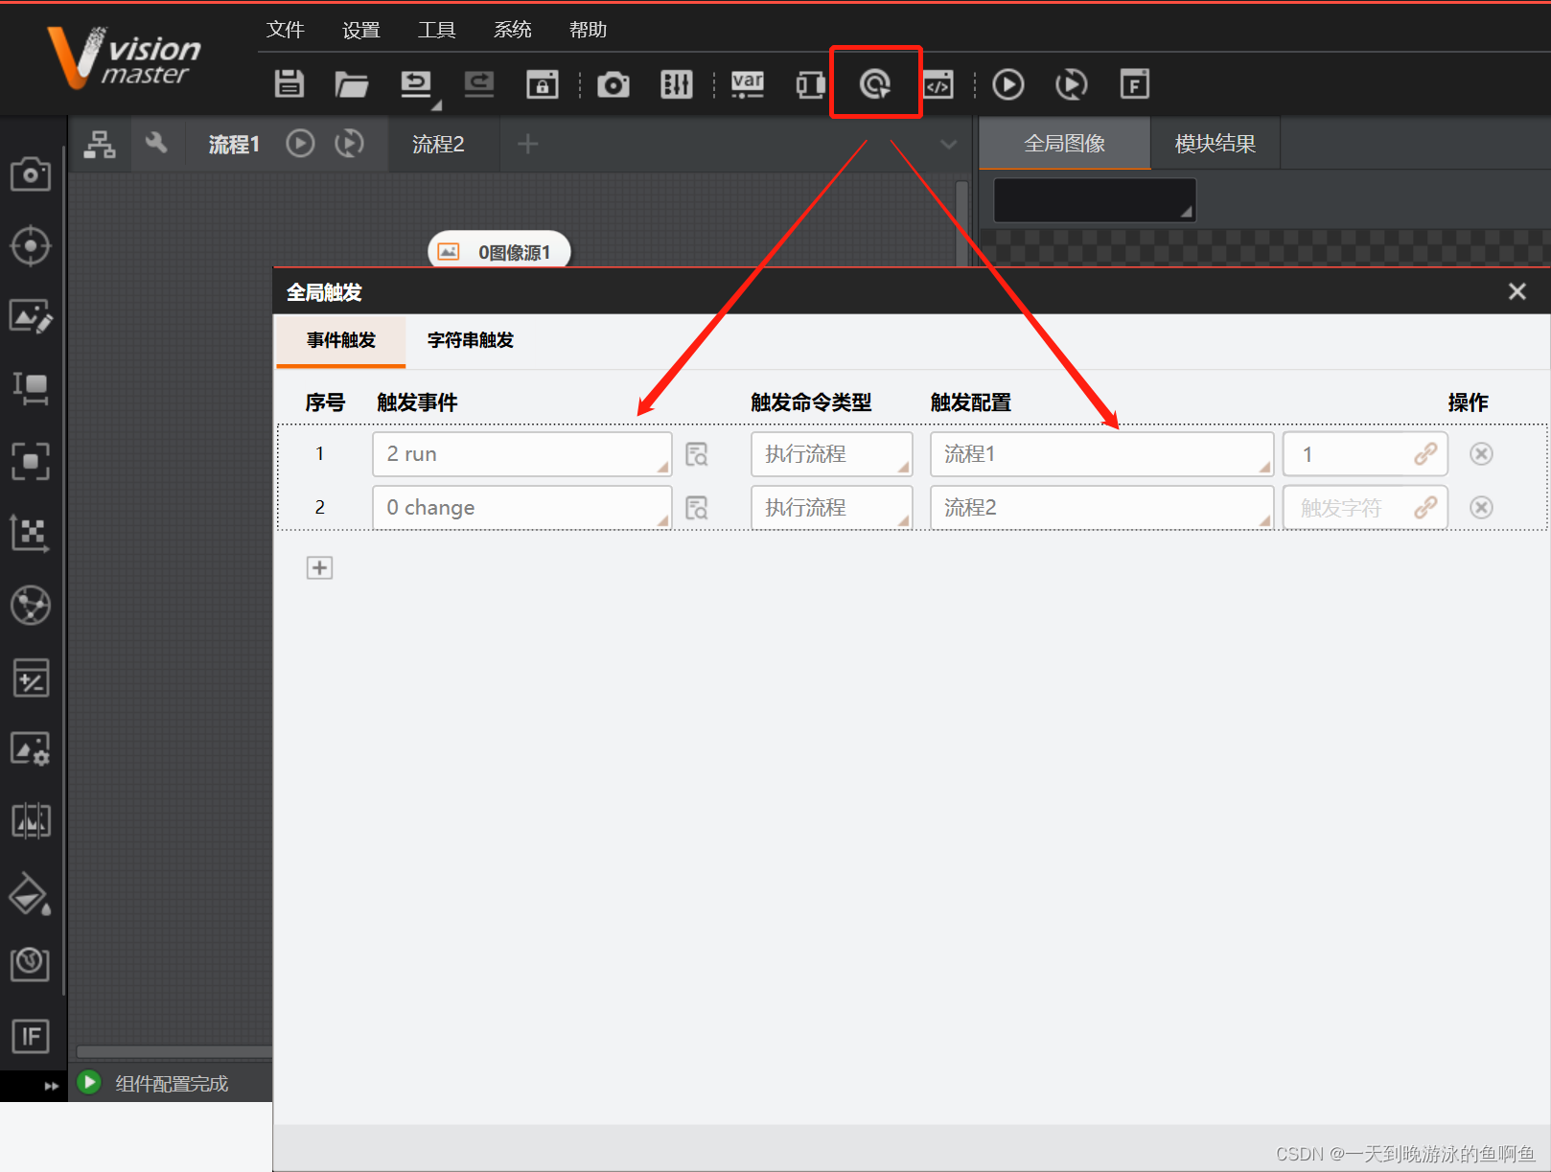Image resolution: width=1551 pixels, height=1172 pixels.
Task: Expand the flow tab overflow chevron
Action: click(948, 144)
